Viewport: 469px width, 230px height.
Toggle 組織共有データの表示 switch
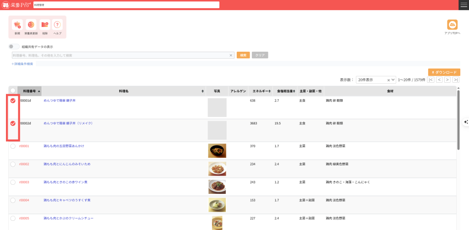tap(14, 47)
